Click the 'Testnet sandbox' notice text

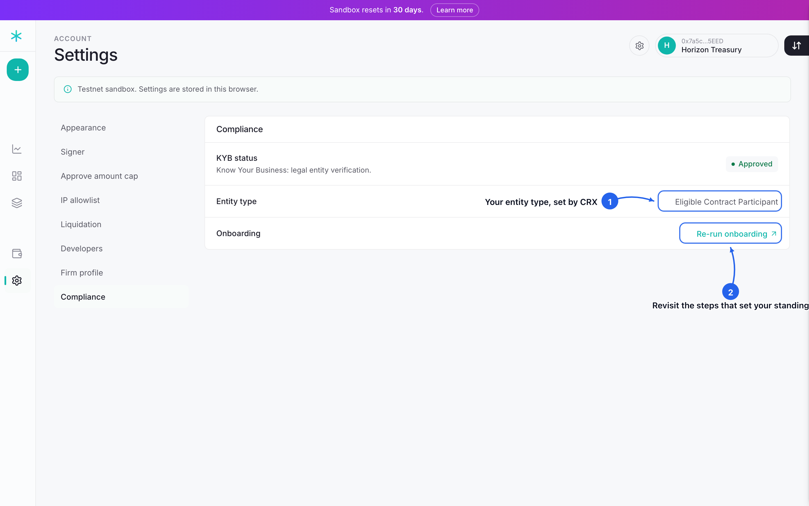tap(168, 89)
